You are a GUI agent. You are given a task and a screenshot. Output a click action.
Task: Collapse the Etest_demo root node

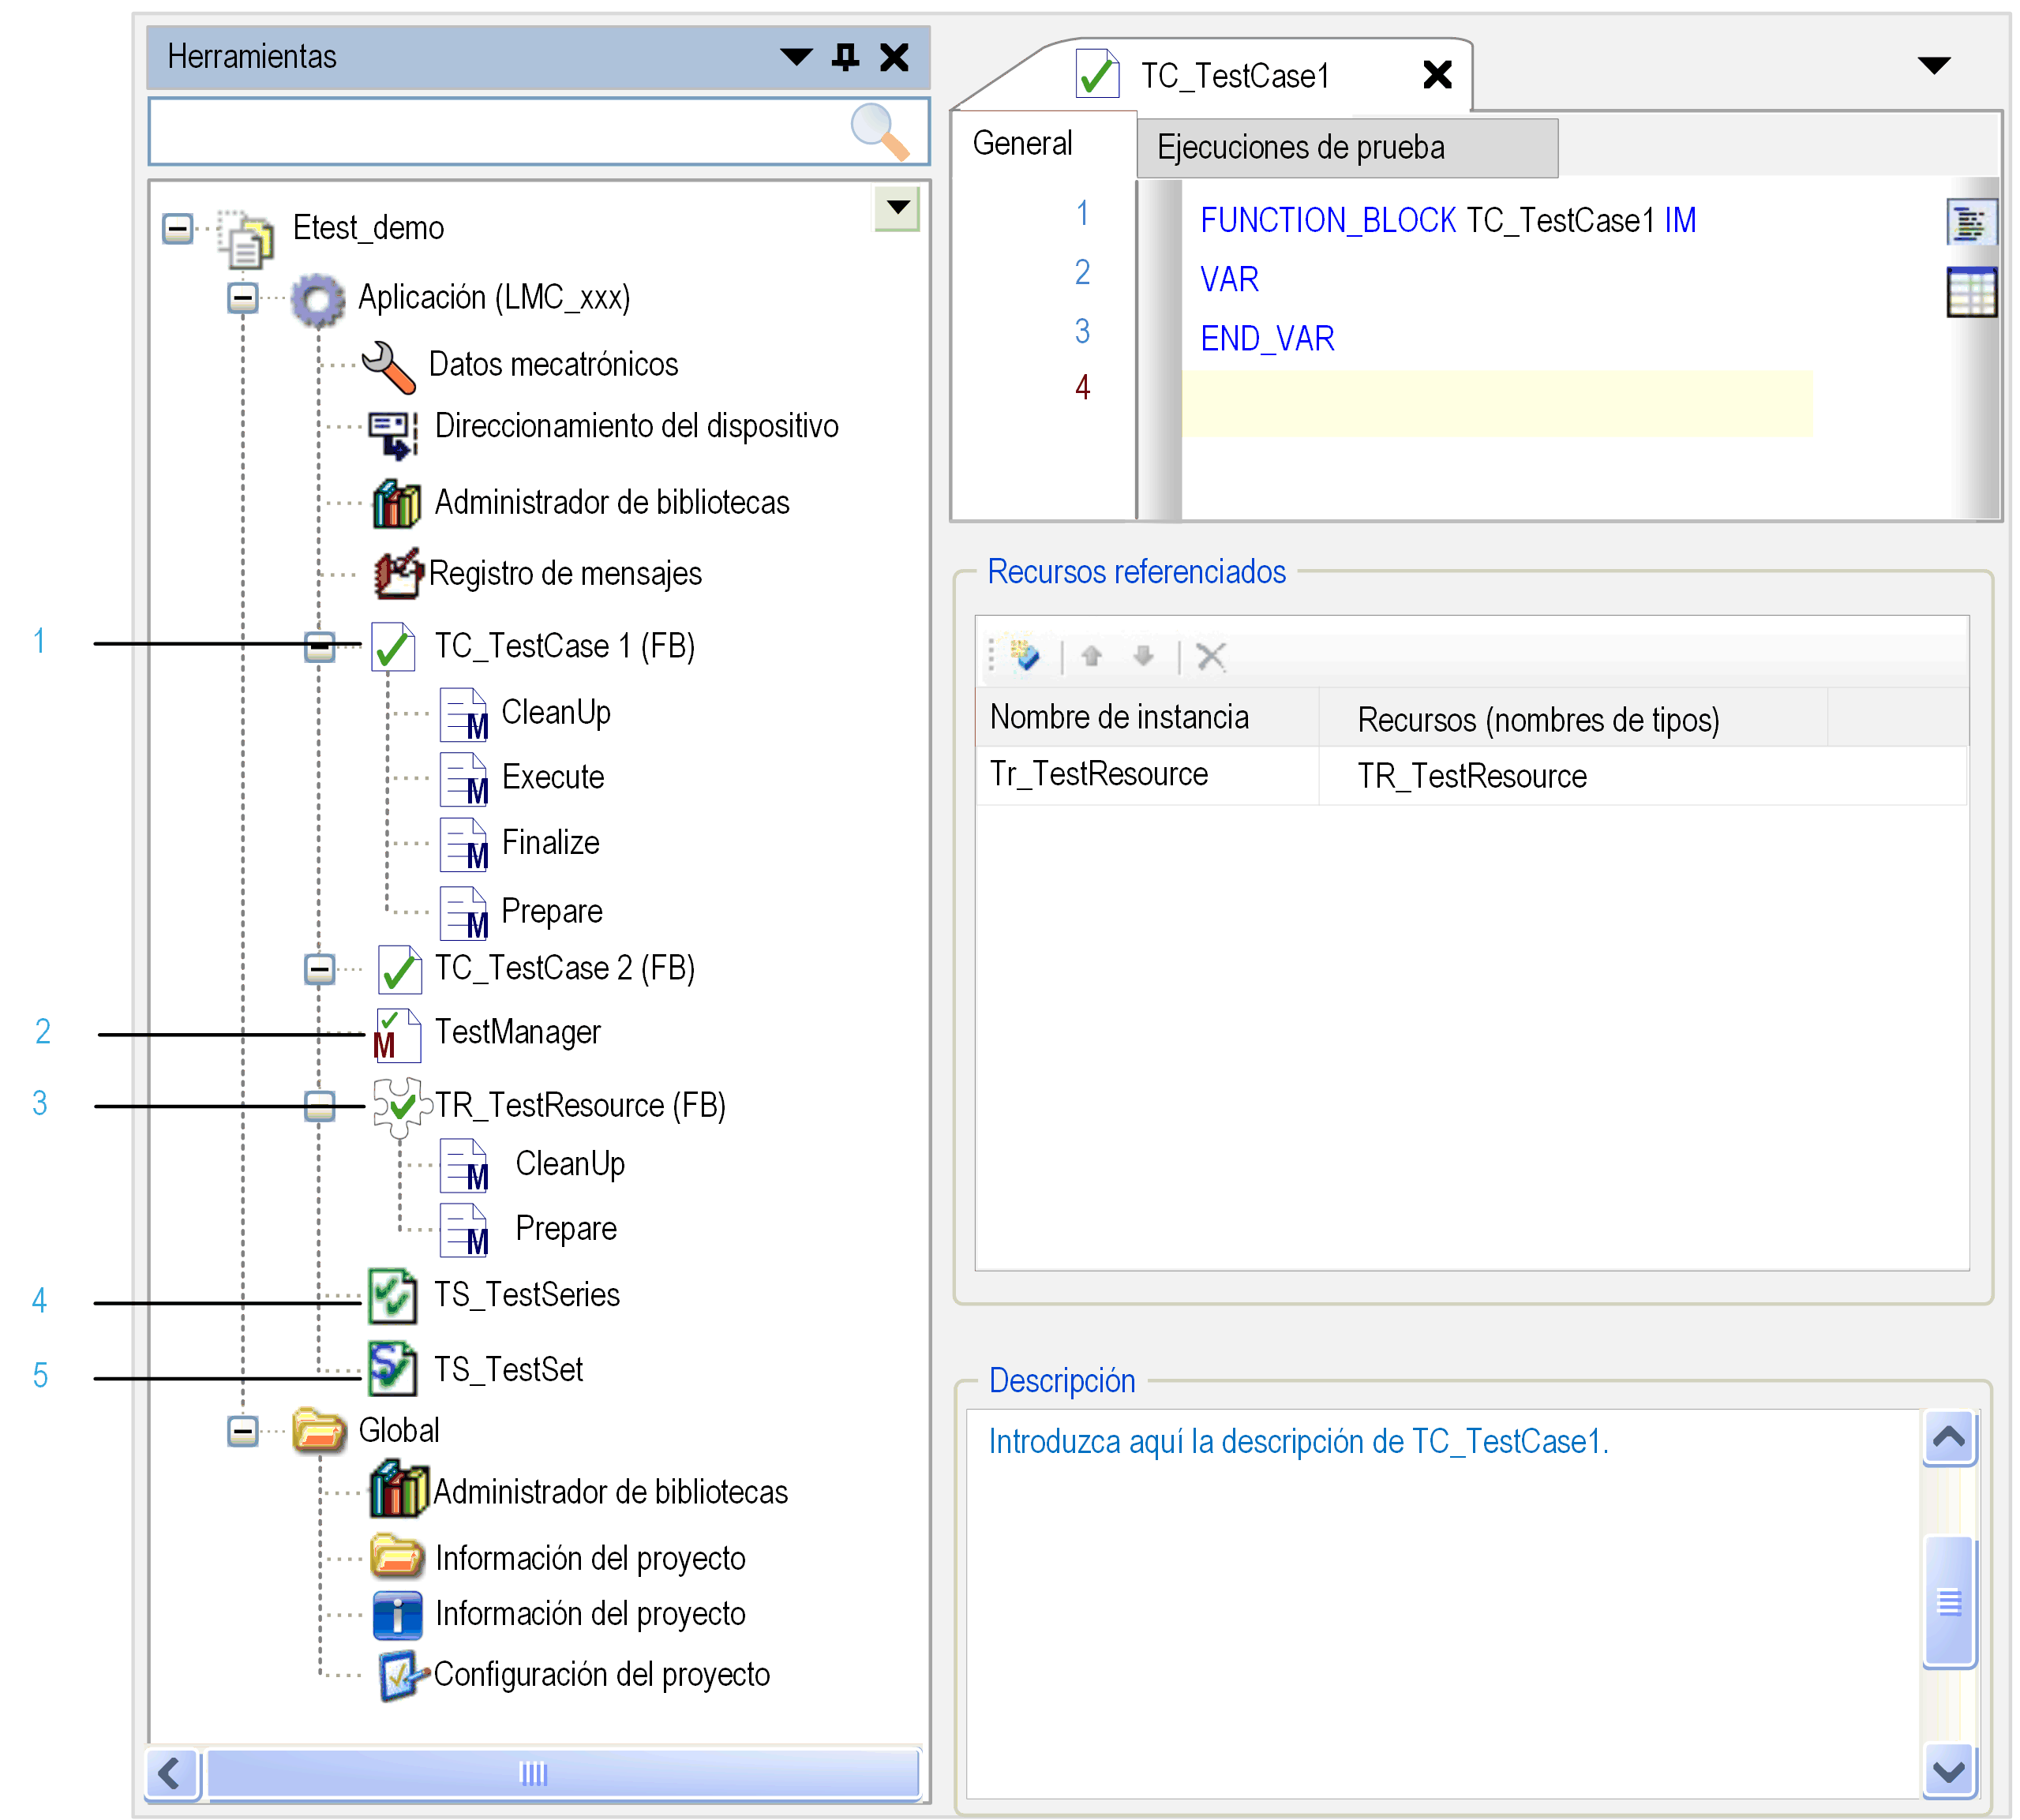[177, 228]
